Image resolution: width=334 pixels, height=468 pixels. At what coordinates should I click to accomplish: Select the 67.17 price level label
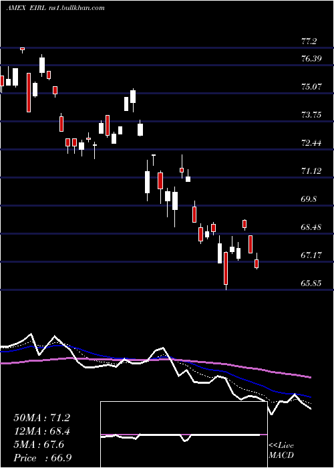pyautogui.click(x=311, y=255)
